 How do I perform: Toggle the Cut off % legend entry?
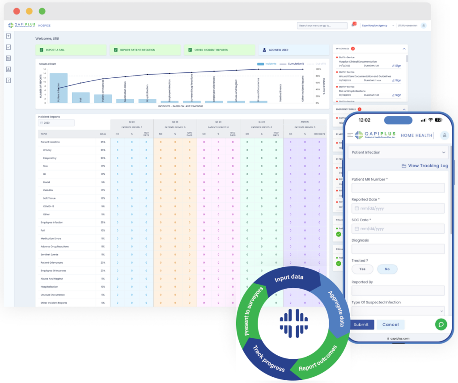pyautogui.click(x=317, y=63)
